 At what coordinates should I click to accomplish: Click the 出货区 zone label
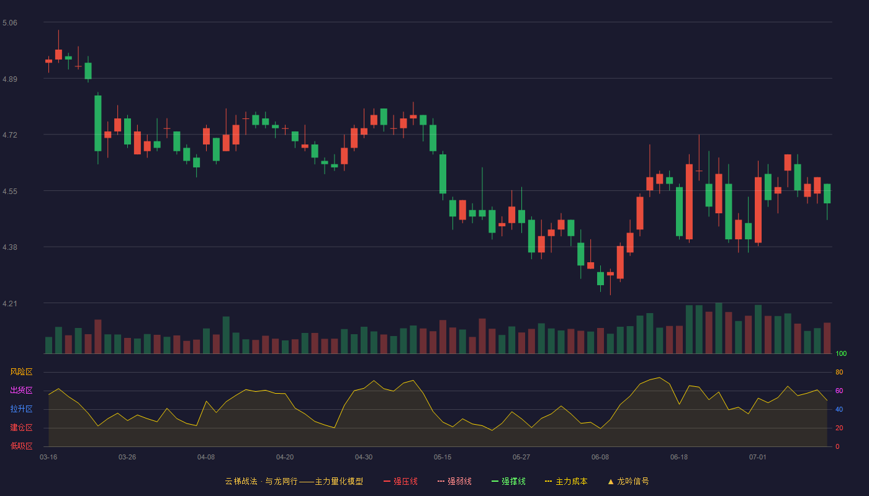[x=21, y=391]
